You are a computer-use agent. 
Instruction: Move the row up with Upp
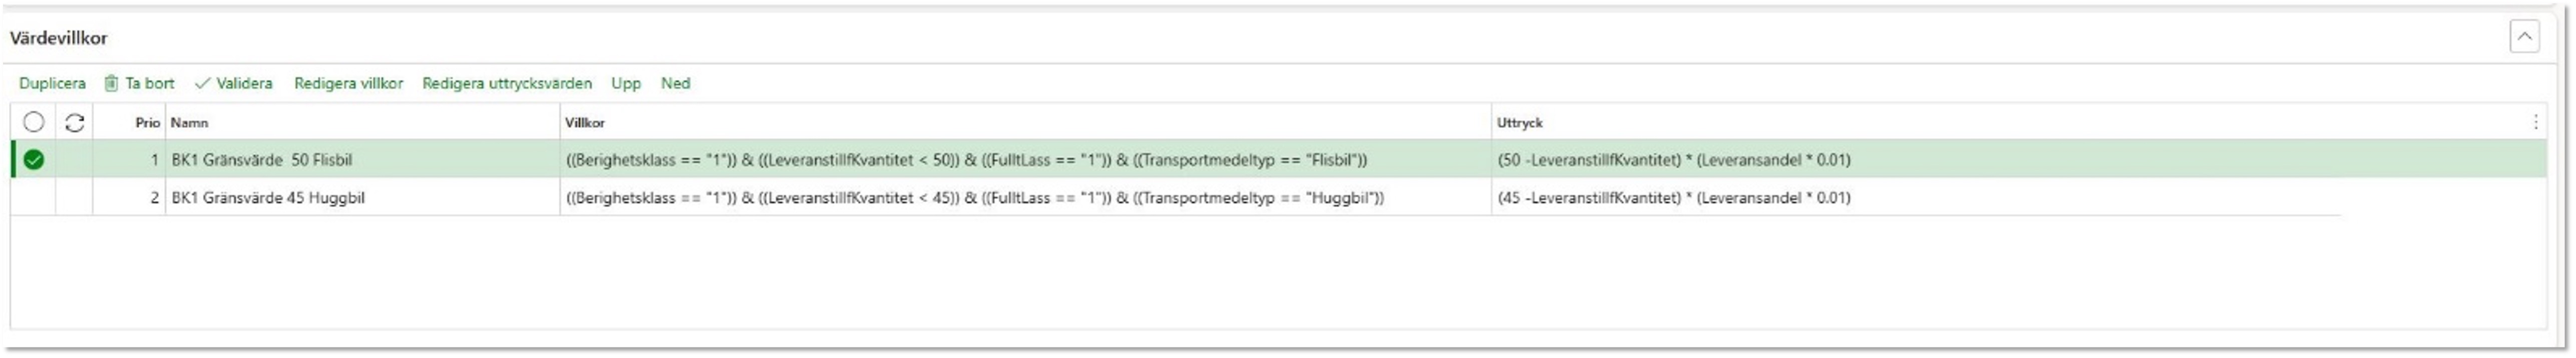click(x=626, y=83)
